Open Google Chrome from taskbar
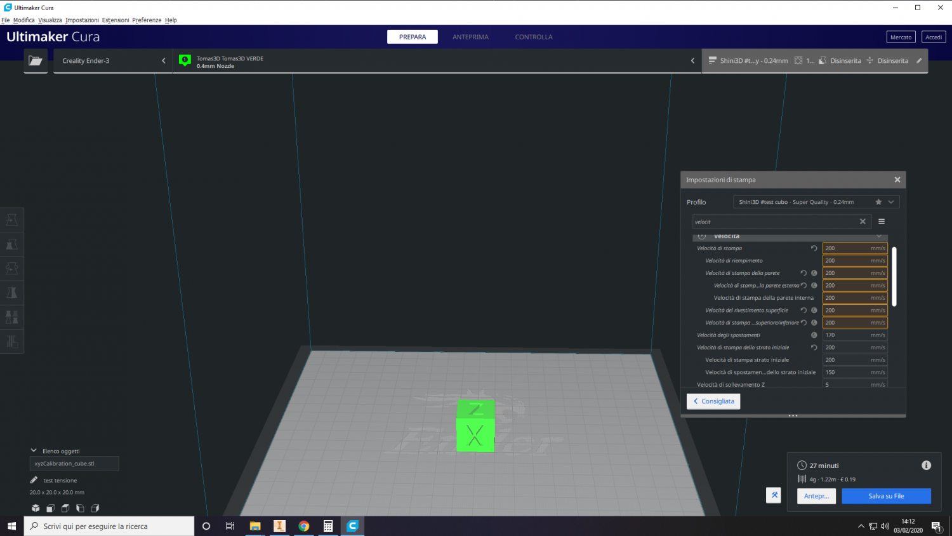The height and width of the screenshot is (536, 952). tap(304, 526)
